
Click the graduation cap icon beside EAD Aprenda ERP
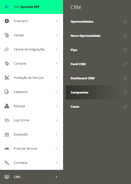[x=7, y=7]
